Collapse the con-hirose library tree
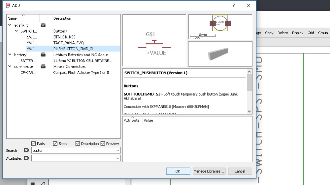The width and height of the screenshot is (330, 185). point(10,66)
